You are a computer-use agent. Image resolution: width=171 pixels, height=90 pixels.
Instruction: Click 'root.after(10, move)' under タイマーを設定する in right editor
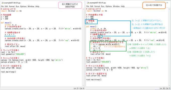coord(96,76)
